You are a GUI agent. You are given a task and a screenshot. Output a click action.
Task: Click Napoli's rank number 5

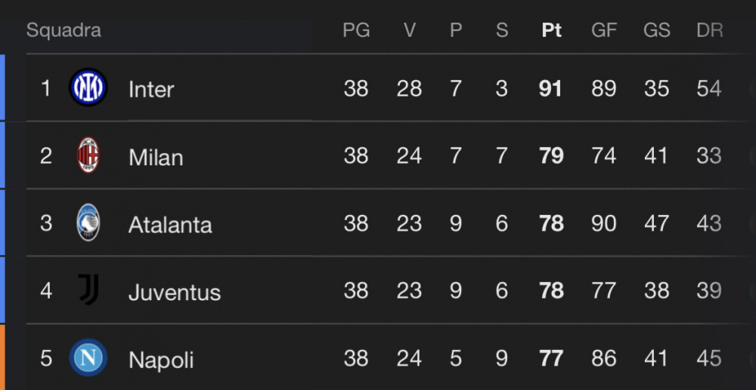46,359
